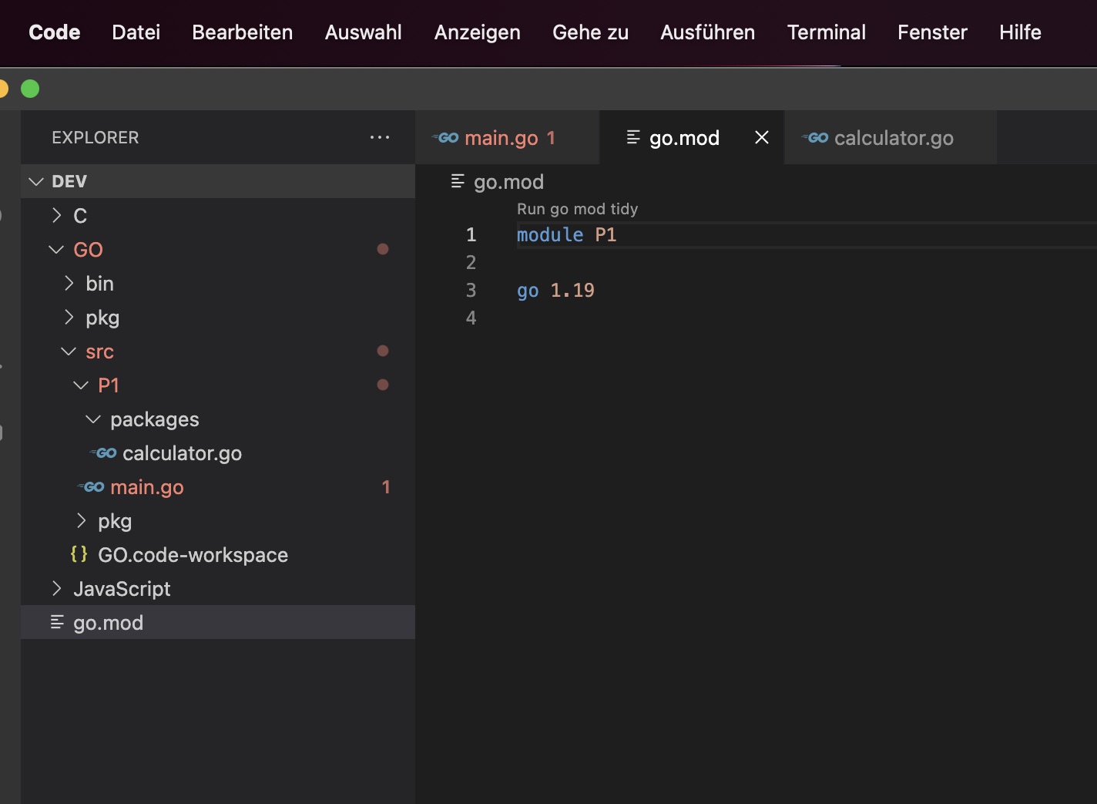Click the Go icon beside main.go in tree
This screenshot has width=1097, height=804.
[91, 487]
